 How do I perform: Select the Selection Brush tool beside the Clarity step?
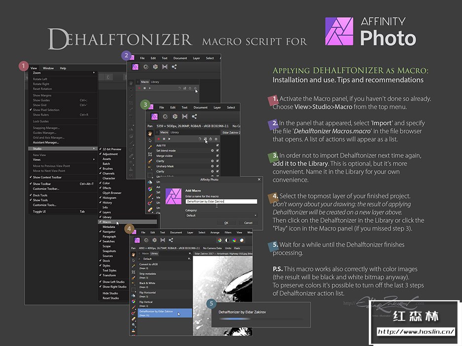click(150, 161)
